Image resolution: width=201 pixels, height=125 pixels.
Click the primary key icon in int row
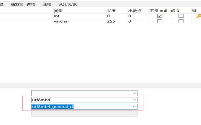coord(198,16)
